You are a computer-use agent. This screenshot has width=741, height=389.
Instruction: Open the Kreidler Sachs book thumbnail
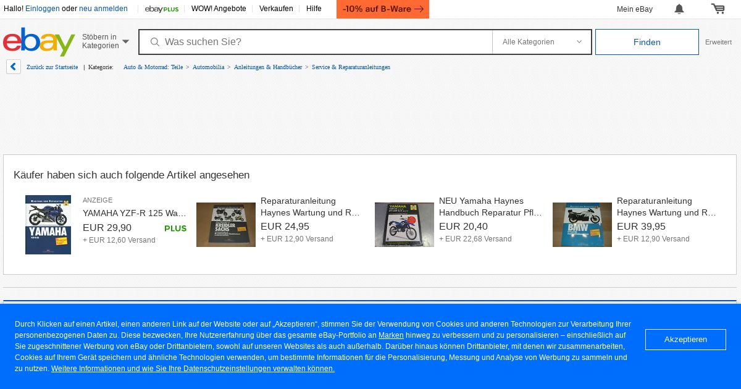point(226,225)
